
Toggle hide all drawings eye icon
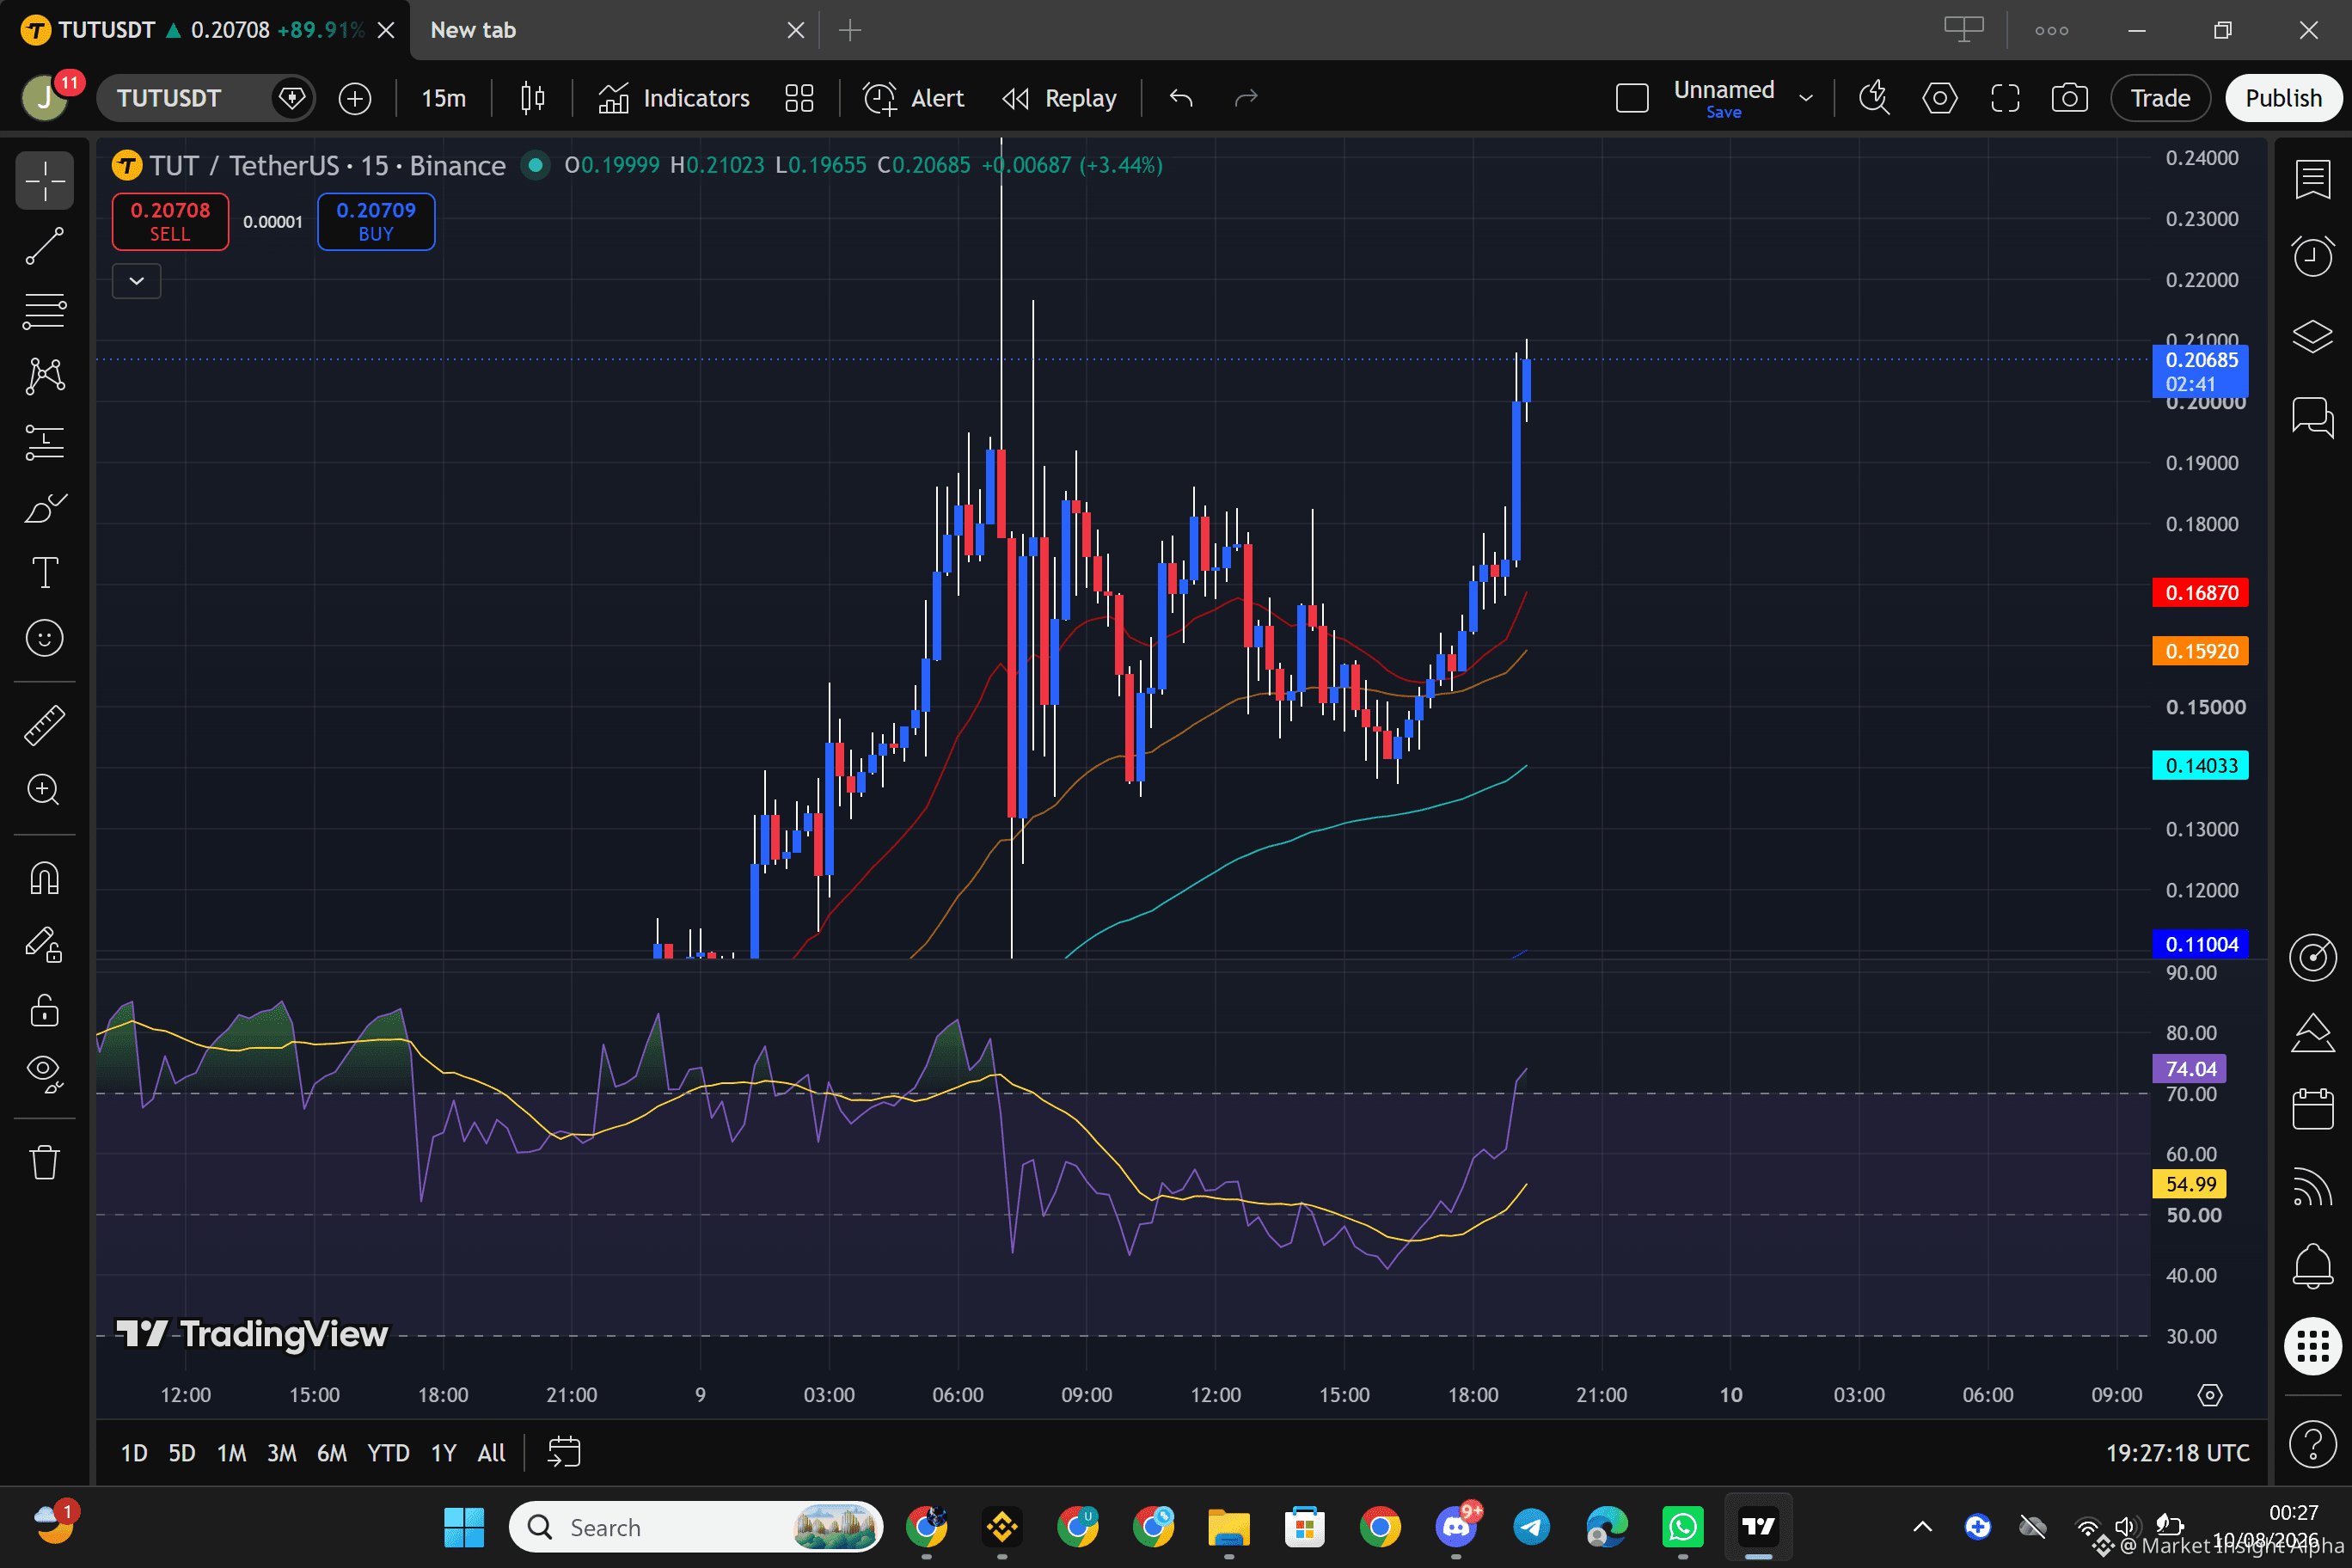coord(44,1074)
